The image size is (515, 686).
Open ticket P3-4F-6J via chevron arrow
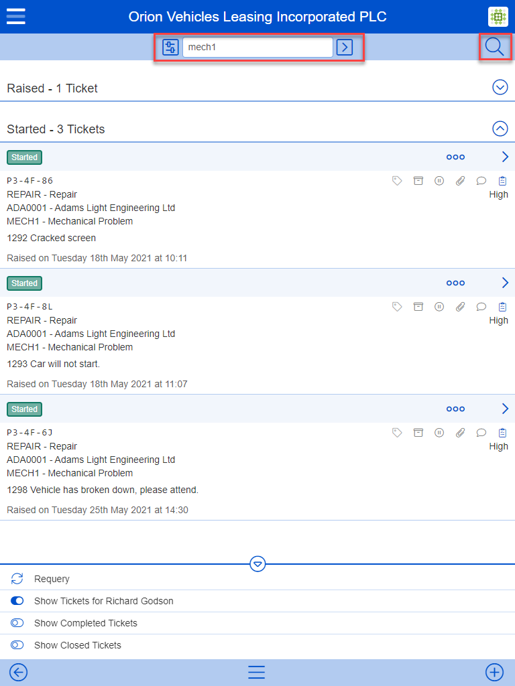point(505,409)
